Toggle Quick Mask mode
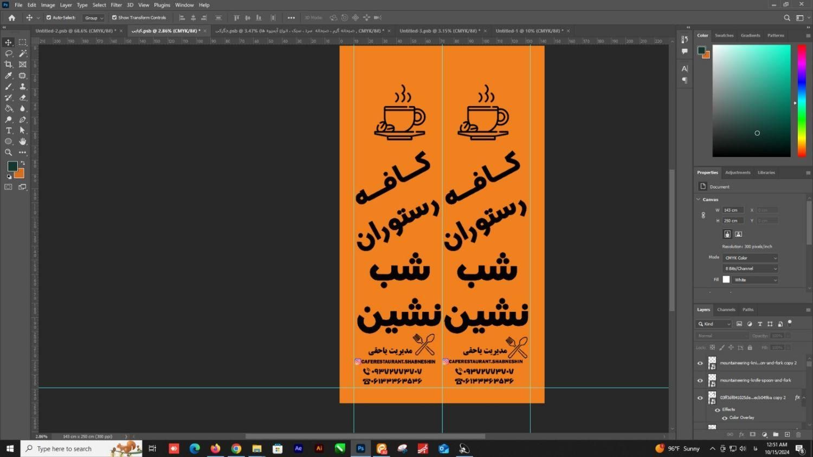The height and width of the screenshot is (457, 813). [x=9, y=187]
